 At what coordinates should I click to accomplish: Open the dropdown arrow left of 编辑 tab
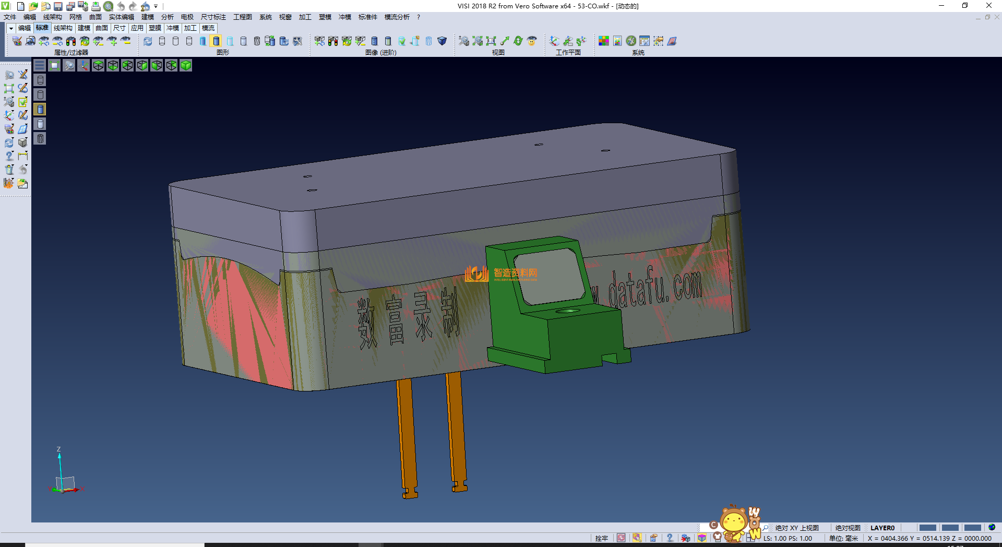[11, 28]
